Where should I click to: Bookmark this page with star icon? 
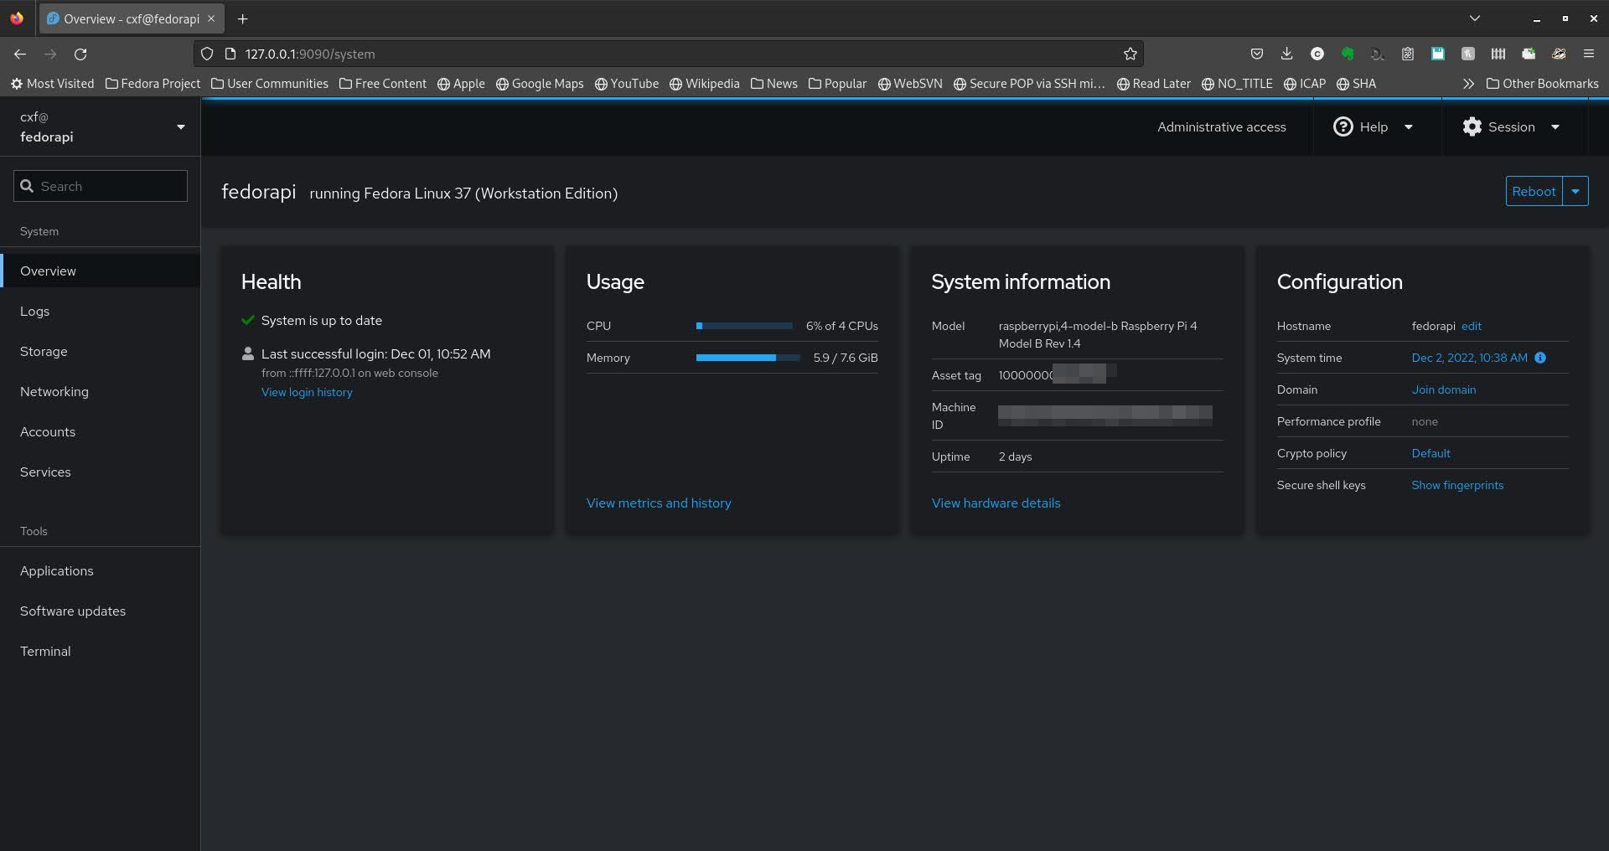[1130, 54]
